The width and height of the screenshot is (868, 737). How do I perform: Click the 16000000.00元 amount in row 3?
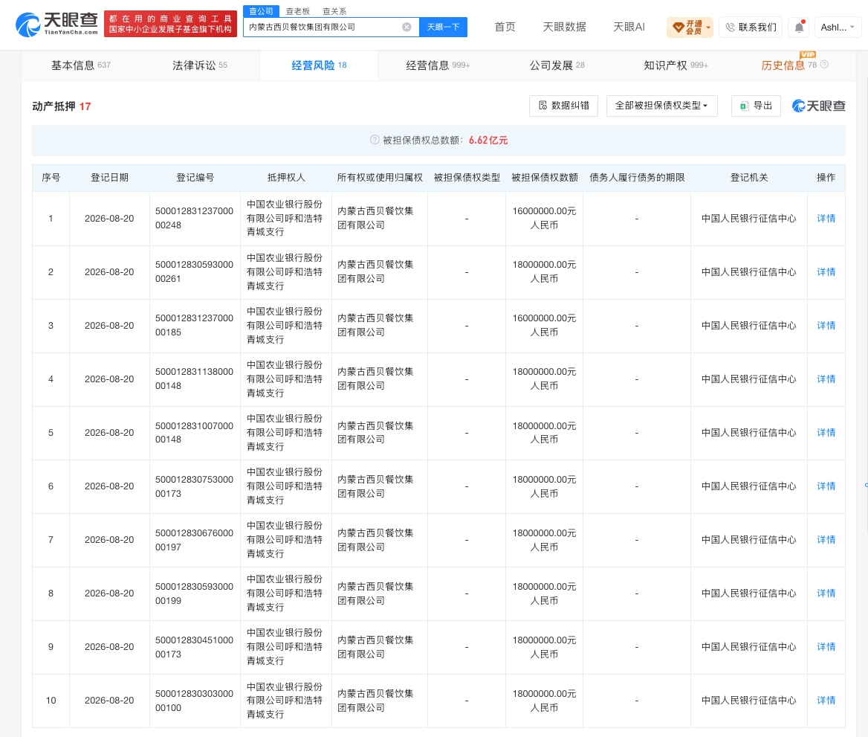coord(544,325)
